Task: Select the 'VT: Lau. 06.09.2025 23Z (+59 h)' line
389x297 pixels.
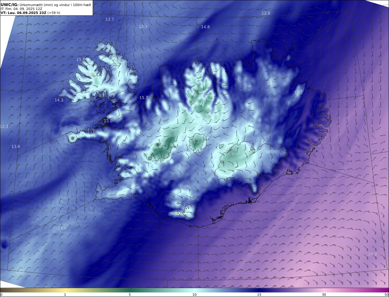Action: [x=30, y=13]
